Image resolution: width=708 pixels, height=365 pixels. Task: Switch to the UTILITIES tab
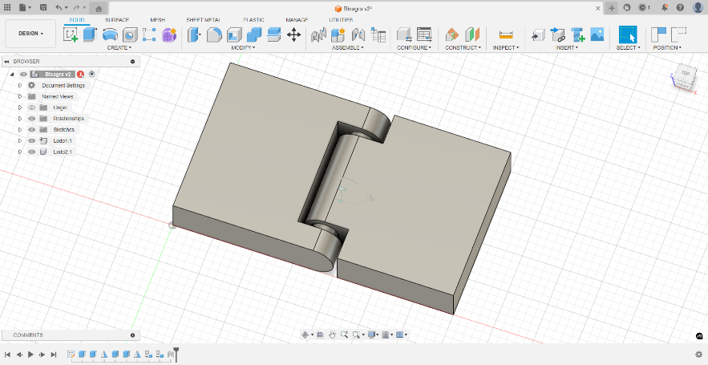pyautogui.click(x=341, y=20)
